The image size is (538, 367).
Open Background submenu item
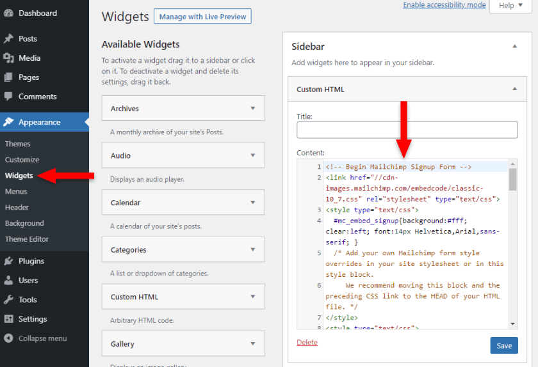[24, 223]
